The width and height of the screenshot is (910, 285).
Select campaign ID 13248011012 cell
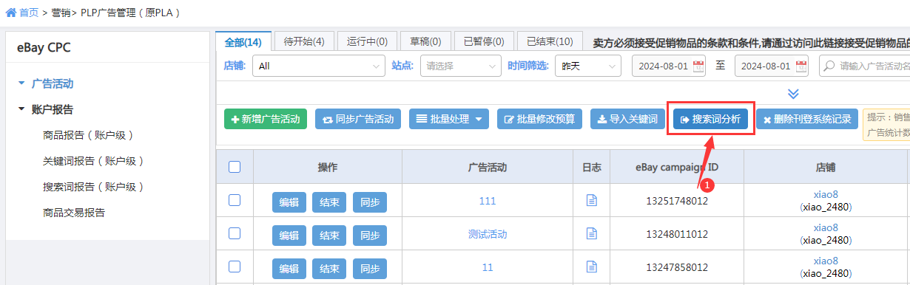click(x=677, y=234)
